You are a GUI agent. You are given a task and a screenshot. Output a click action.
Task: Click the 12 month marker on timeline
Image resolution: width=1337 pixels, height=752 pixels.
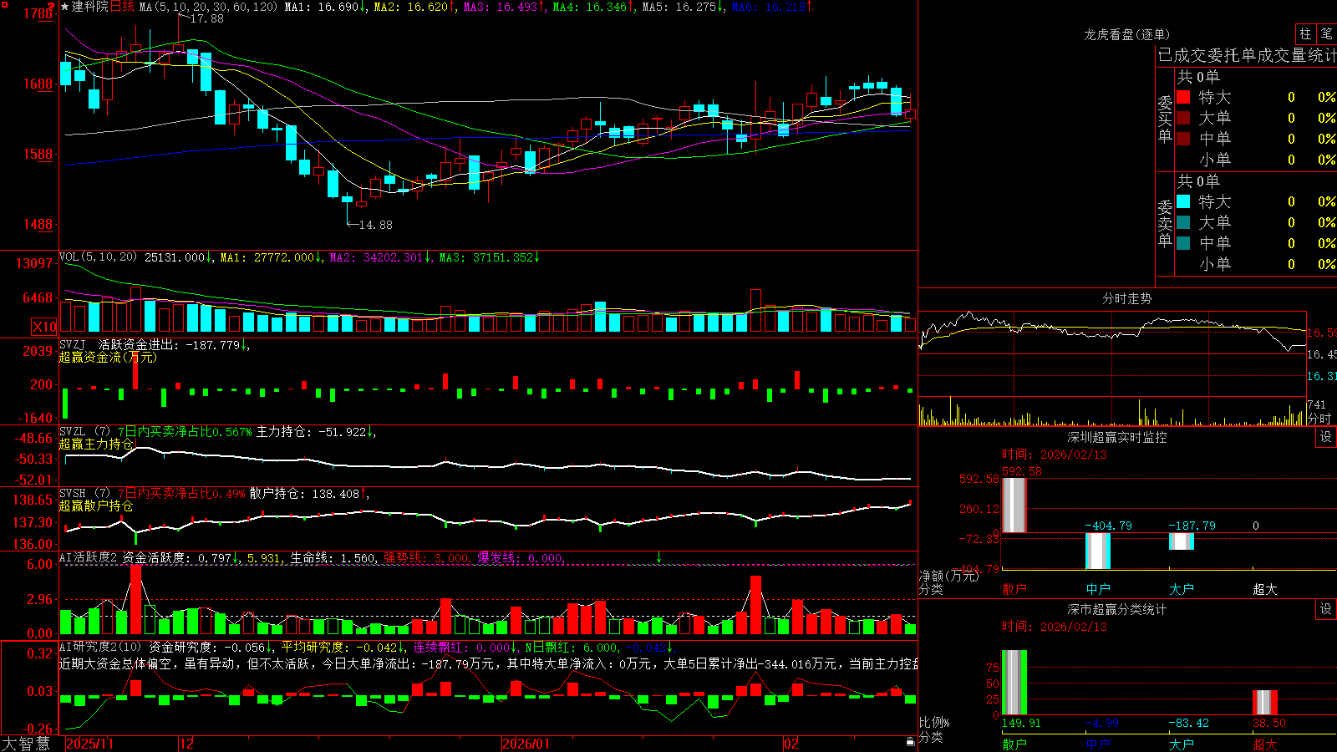click(x=187, y=744)
